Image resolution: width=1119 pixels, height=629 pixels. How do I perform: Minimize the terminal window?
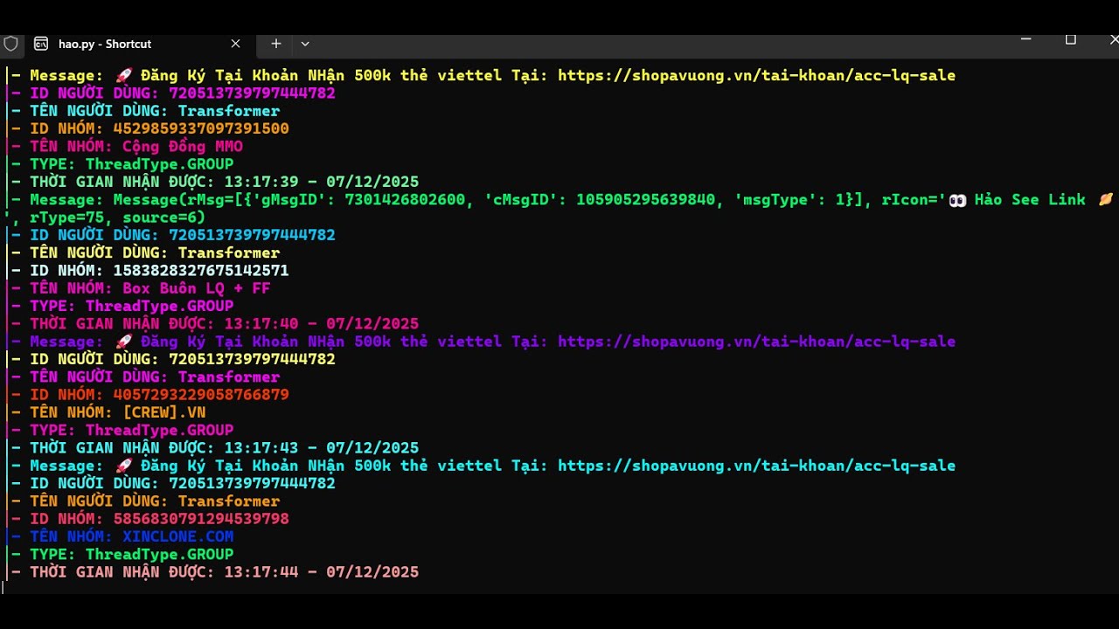tap(1026, 39)
